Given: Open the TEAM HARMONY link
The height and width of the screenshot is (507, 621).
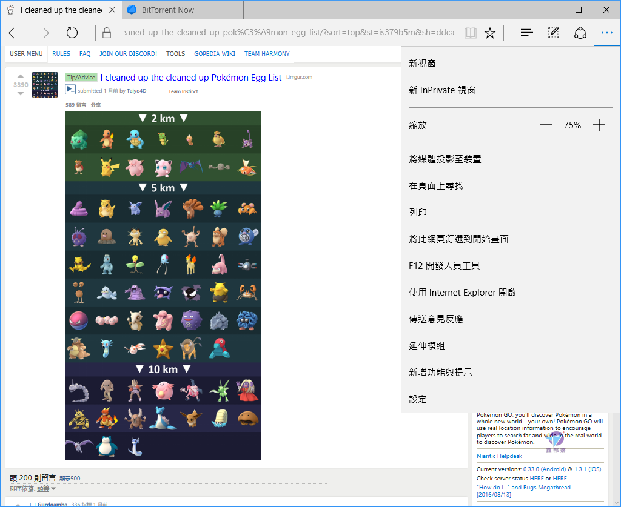Looking at the screenshot, I should point(267,54).
